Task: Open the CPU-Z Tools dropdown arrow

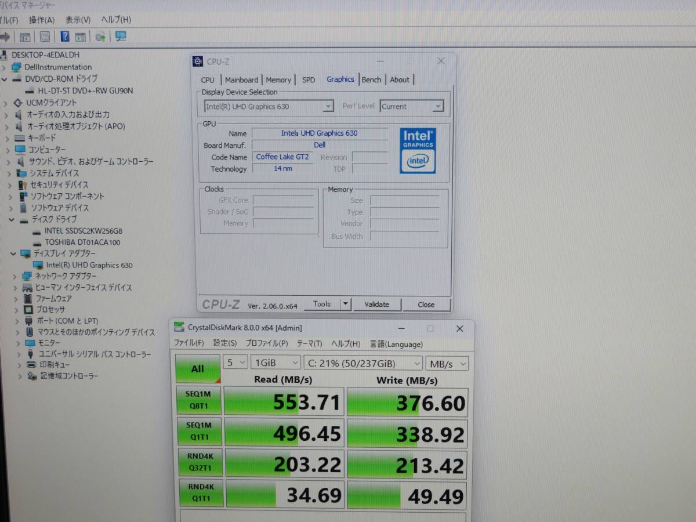Action: [345, 304]
